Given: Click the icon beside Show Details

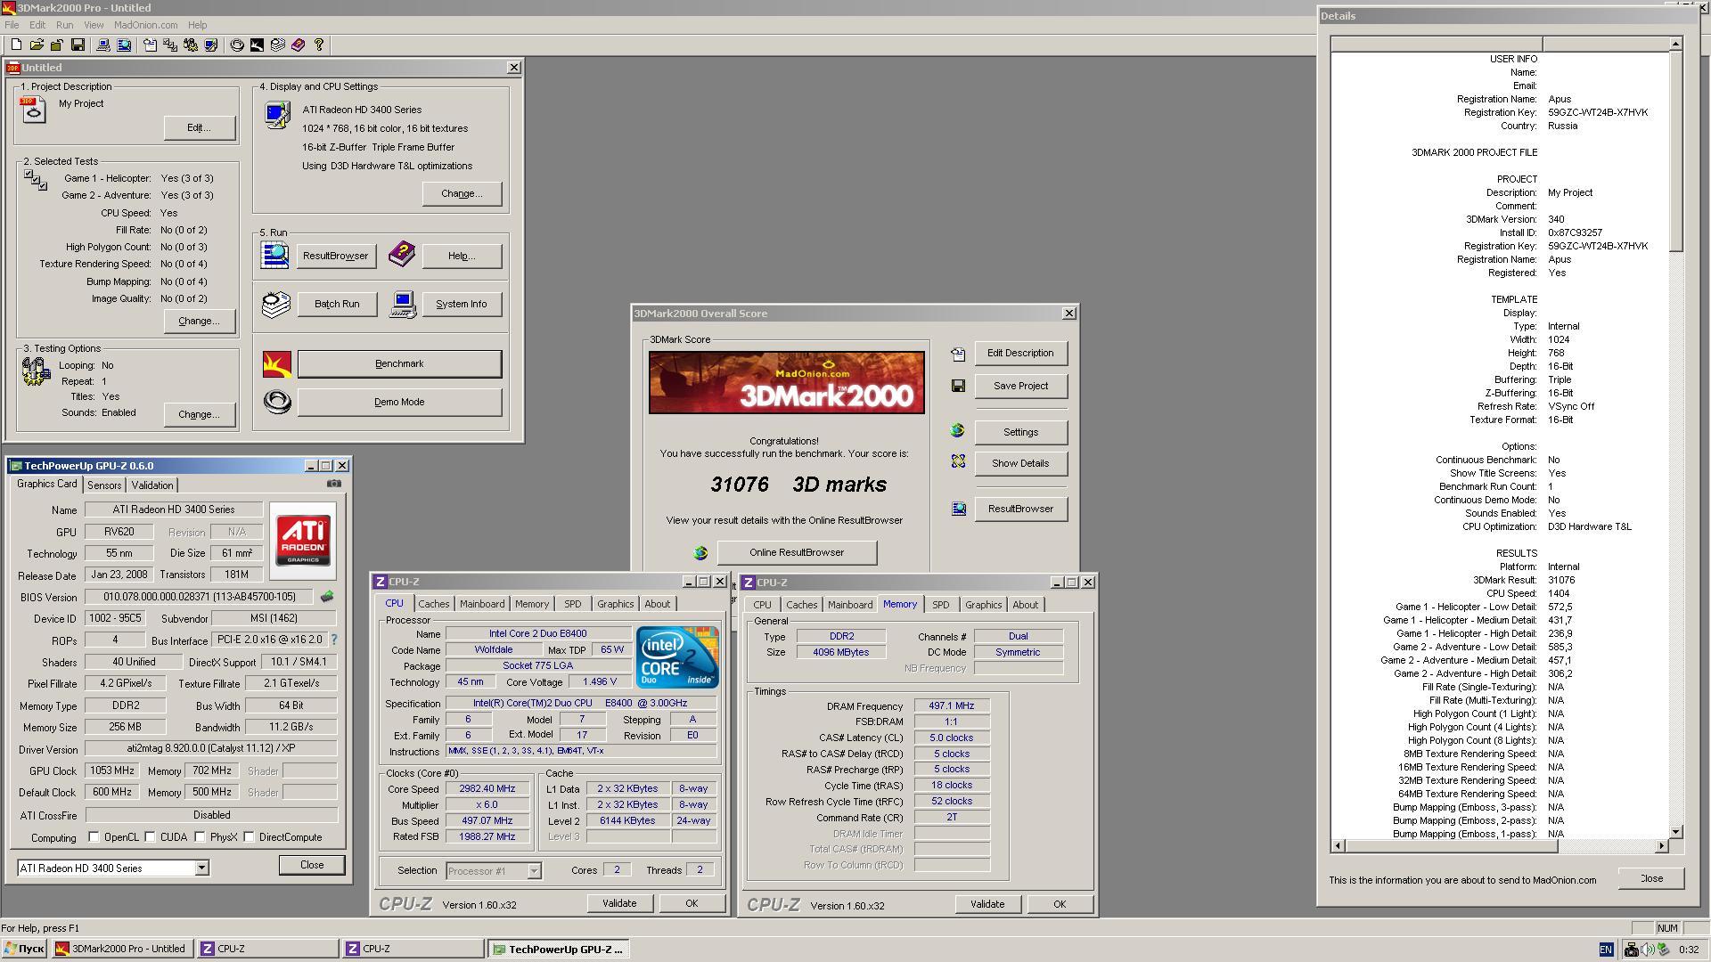Looking at the screenshot, I should point(958,461).
